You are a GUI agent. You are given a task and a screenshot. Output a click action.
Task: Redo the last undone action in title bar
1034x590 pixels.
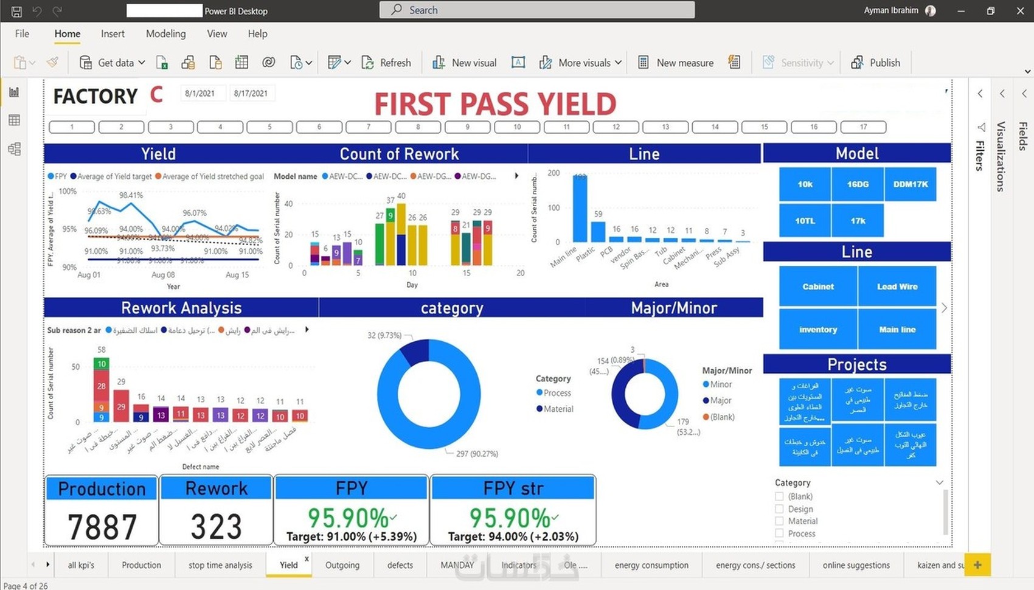point(57,11)
